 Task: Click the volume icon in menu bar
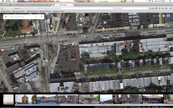click(153, 1)
